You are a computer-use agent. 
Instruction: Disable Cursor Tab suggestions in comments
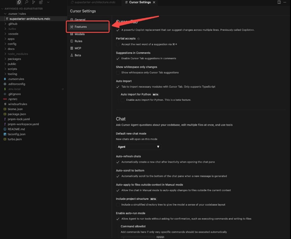pos(118,59)
